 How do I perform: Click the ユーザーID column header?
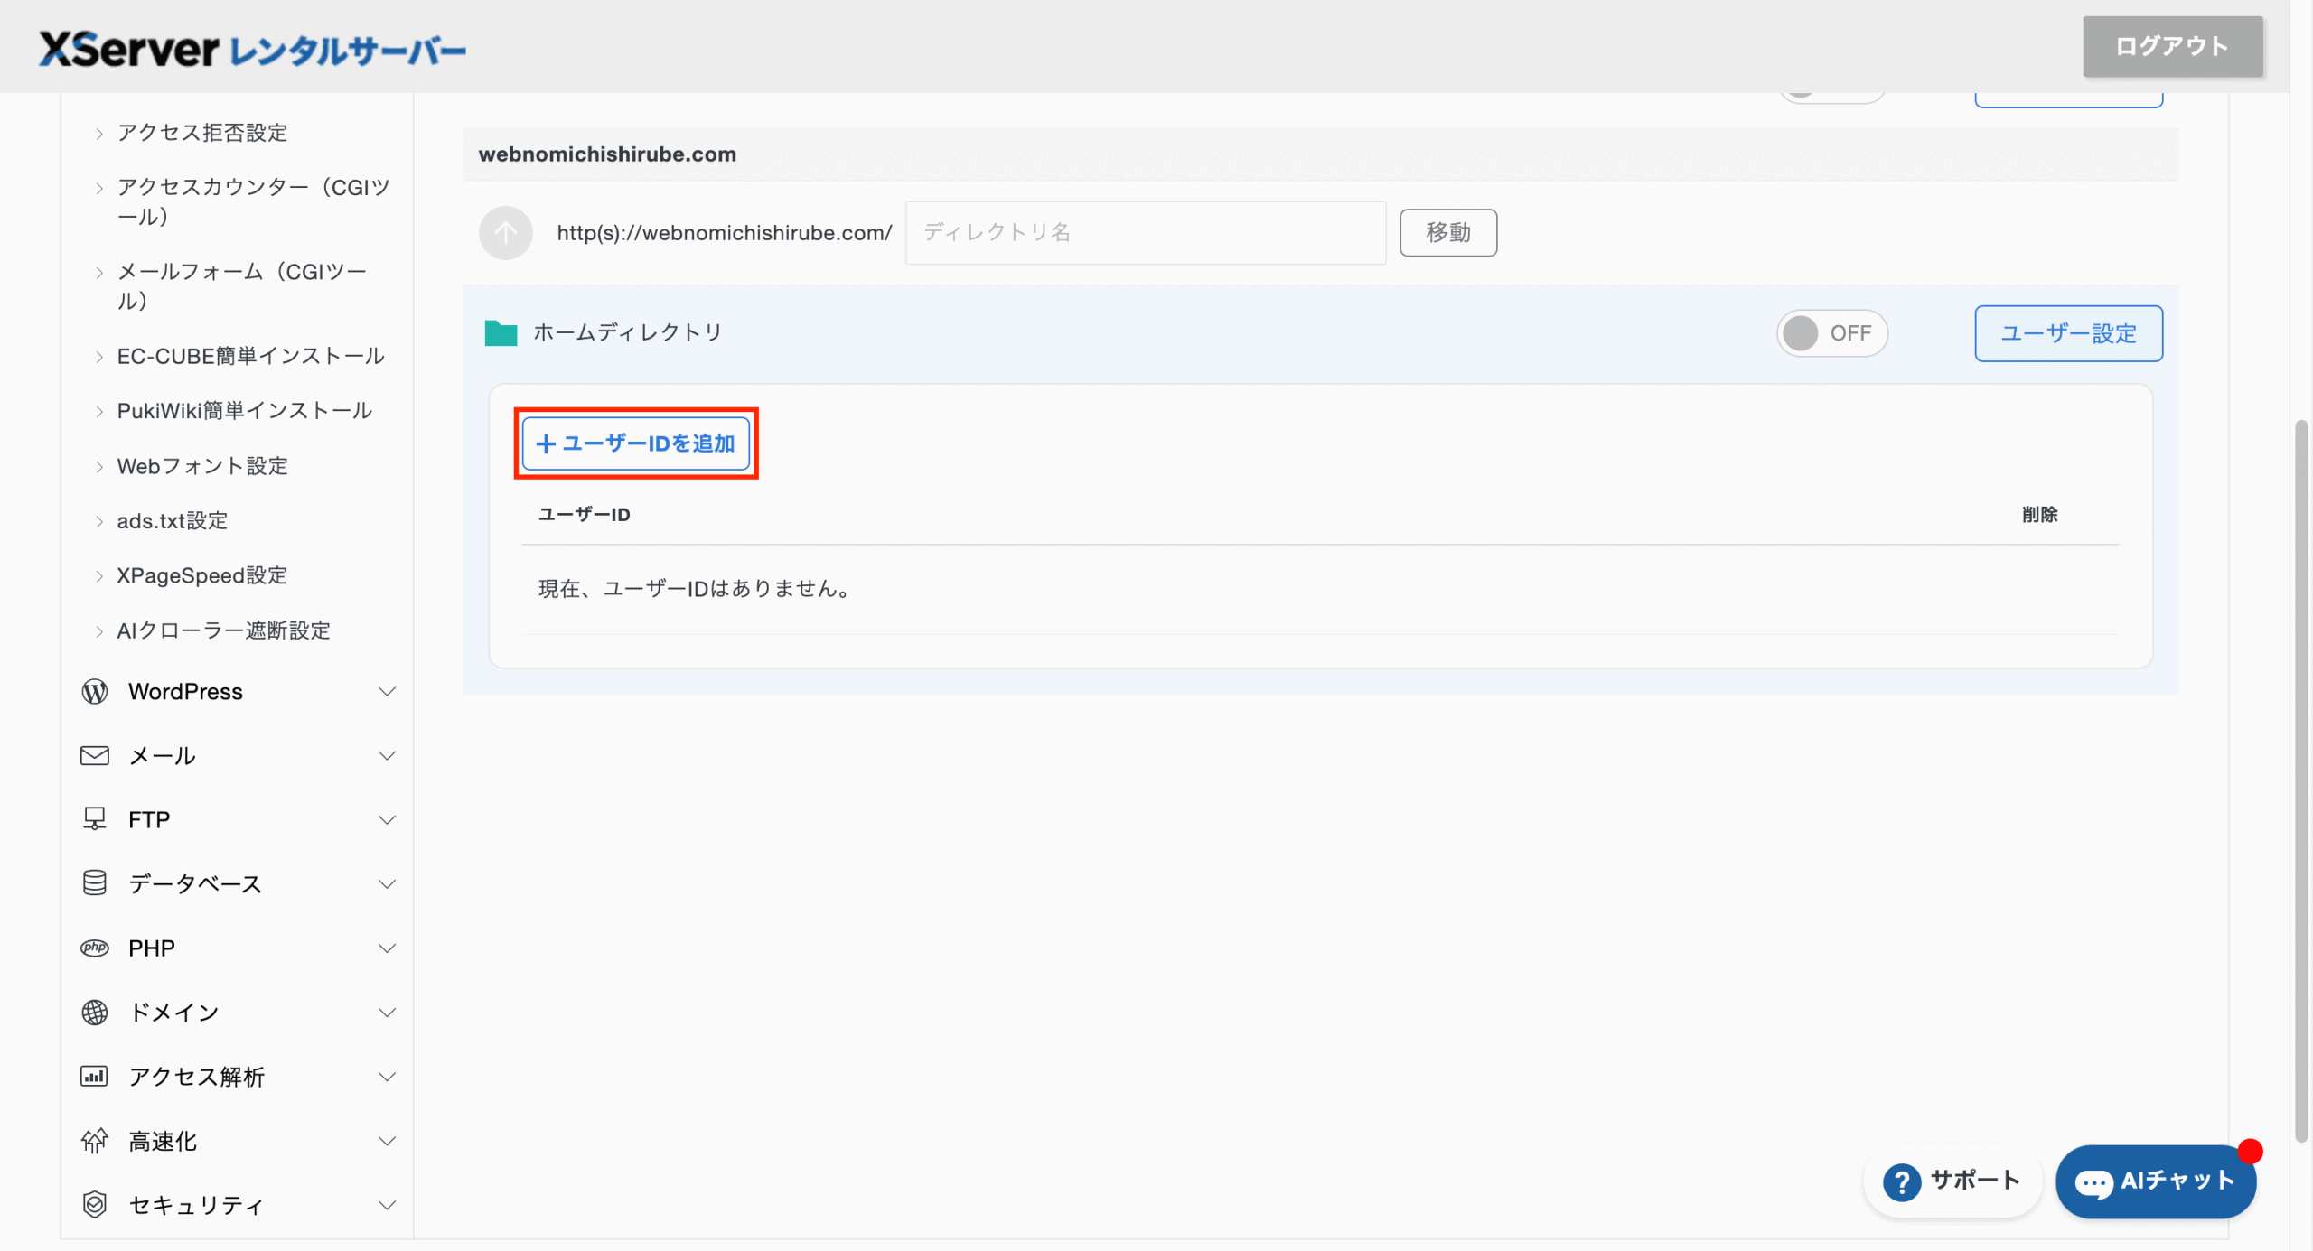[584, 514]
